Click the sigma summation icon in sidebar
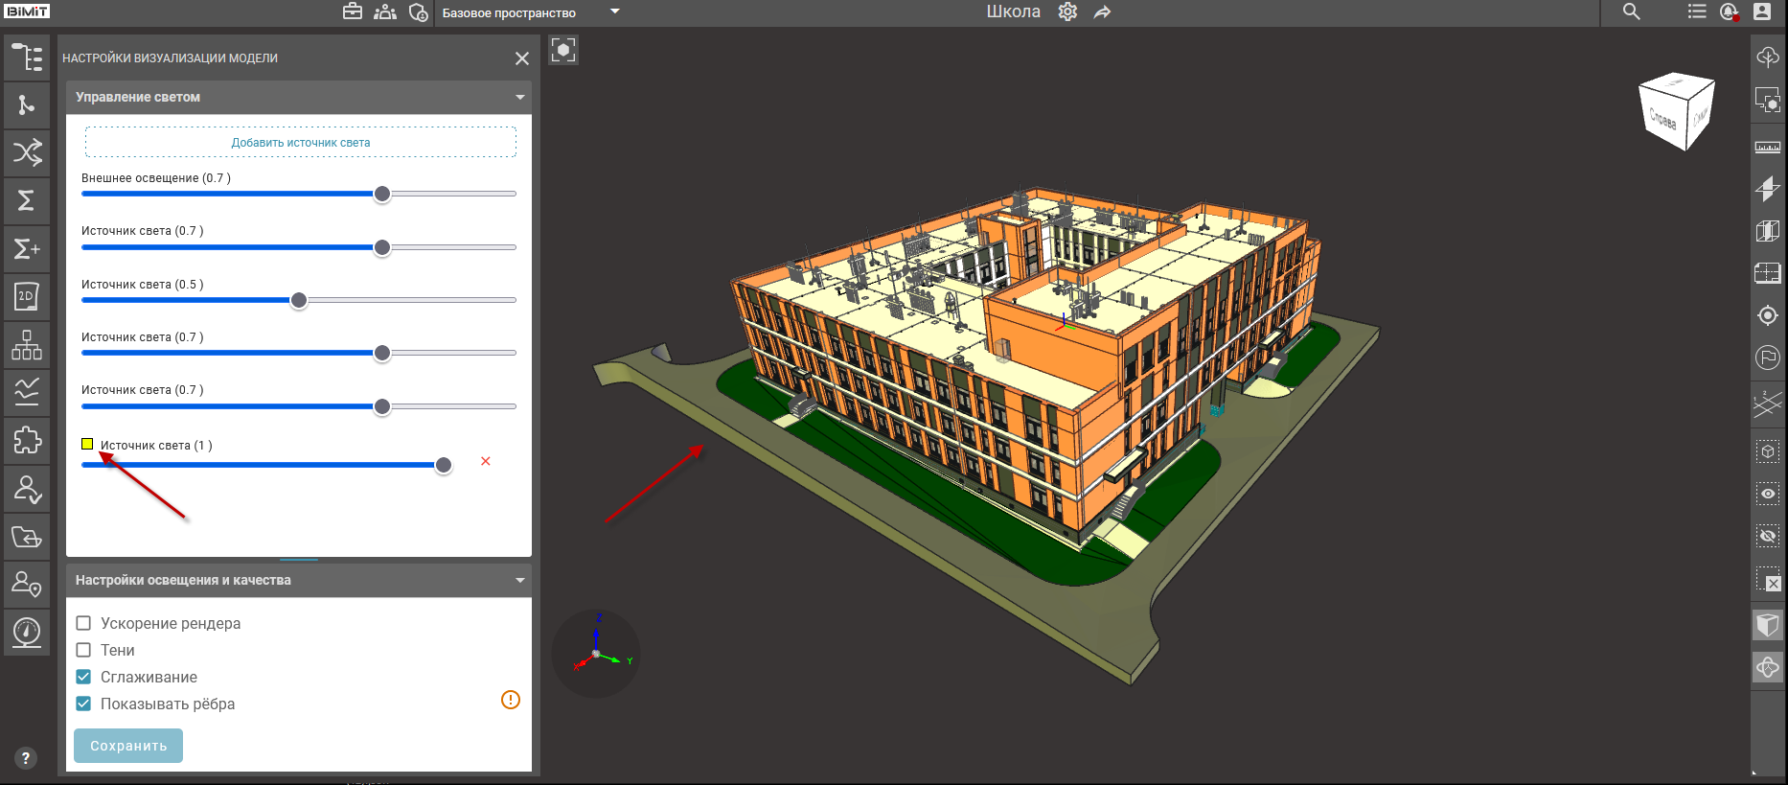The width and height of the screenshot is (1788, 785). point(27,200)
